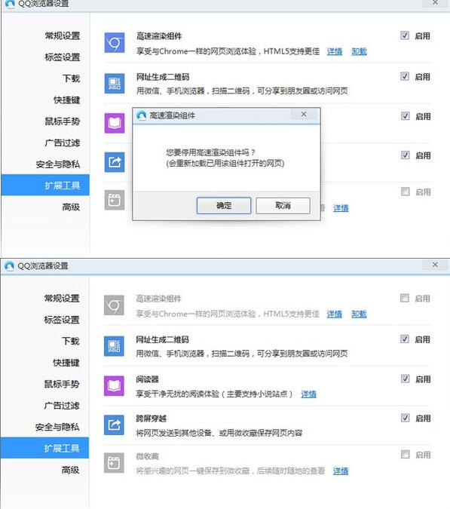Switch to 广告过滤 in upper window

pos(63,143)
